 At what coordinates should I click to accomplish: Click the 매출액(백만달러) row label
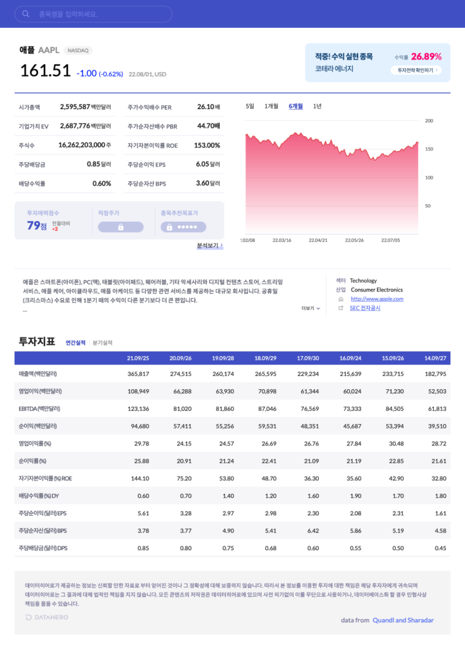37,374
